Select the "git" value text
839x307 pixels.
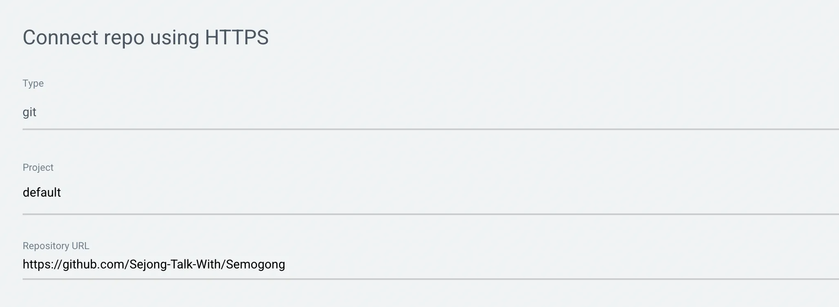tap(30, 112)
